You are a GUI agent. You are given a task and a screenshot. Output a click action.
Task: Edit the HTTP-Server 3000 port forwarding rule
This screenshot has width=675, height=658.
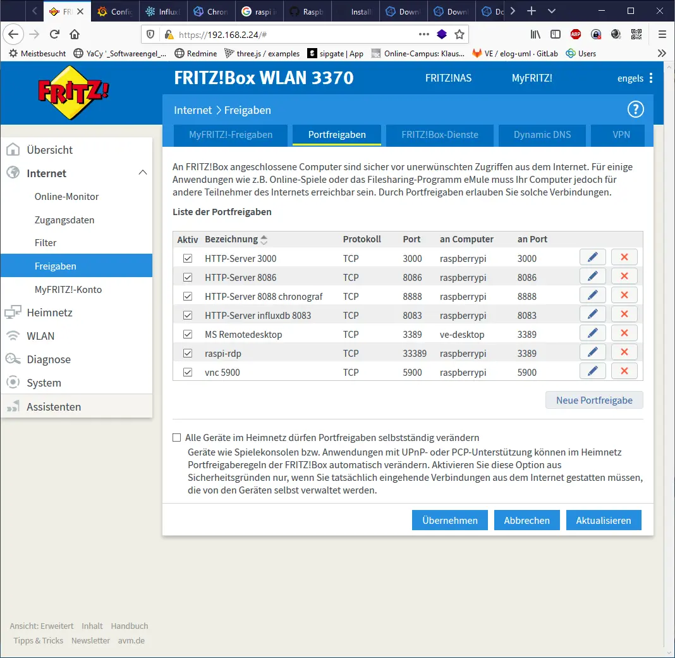point(592,257)
